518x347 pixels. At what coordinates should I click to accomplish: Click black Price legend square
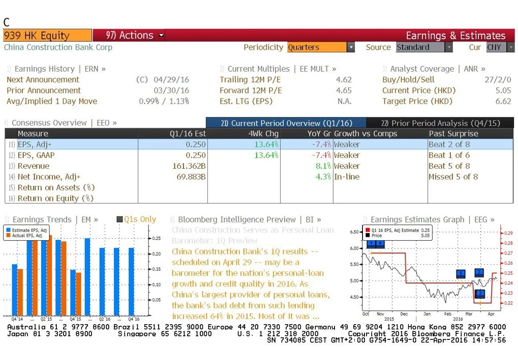click(368, 235)
